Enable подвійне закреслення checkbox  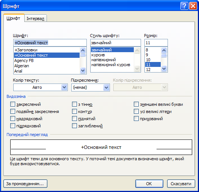pos(13,111)
